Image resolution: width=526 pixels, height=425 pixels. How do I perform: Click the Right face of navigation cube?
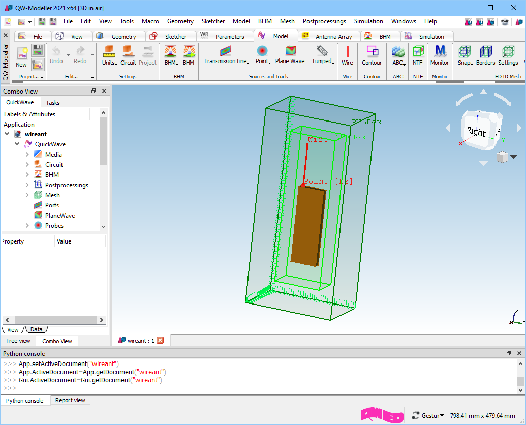coord(477,131)
